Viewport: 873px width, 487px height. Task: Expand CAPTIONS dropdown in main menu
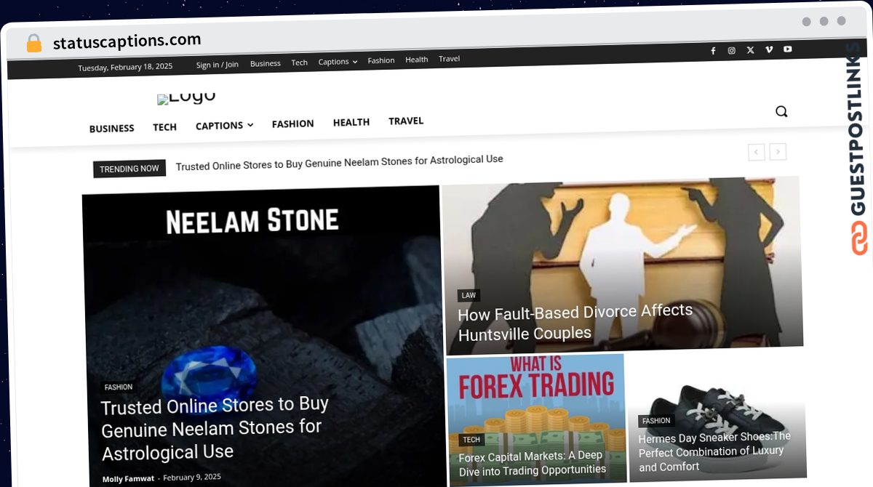[x=224, y=126]
